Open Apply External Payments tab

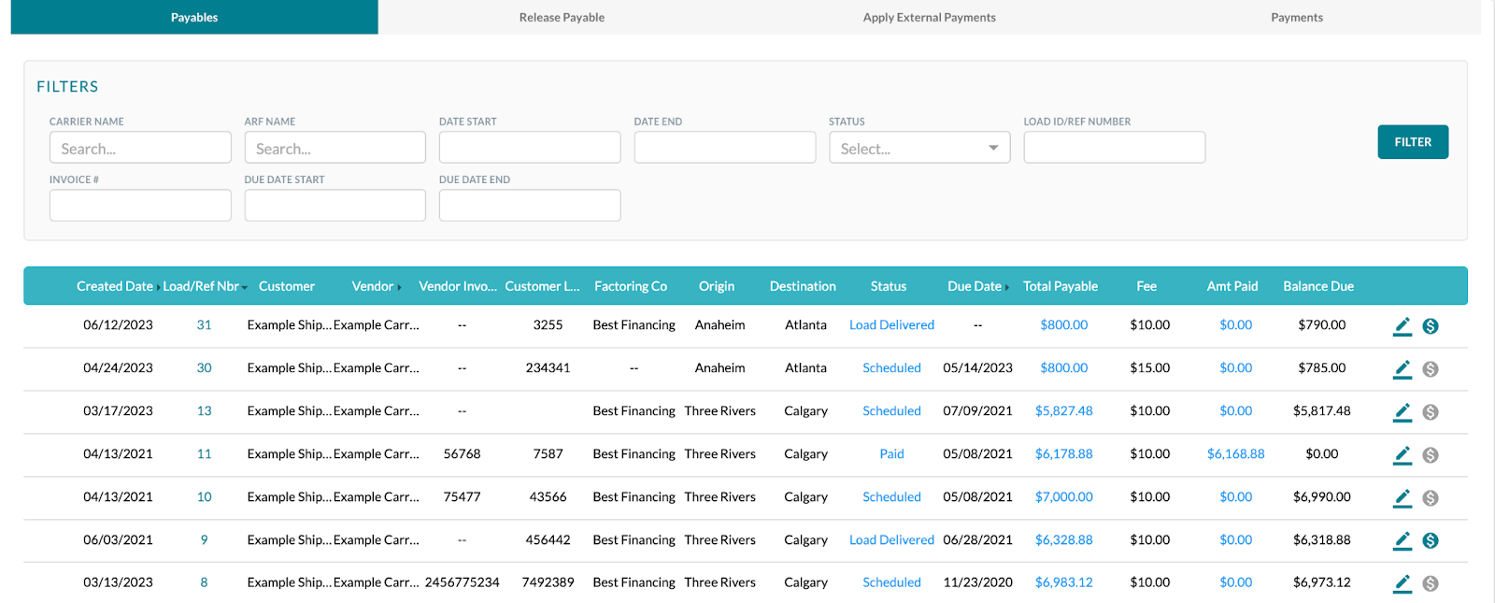[930, 17]
